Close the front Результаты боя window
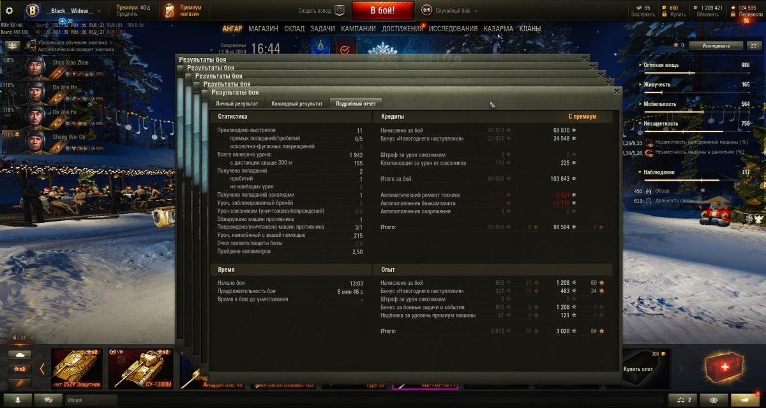The width and height of the screenshot is (766, 408). 617,91
